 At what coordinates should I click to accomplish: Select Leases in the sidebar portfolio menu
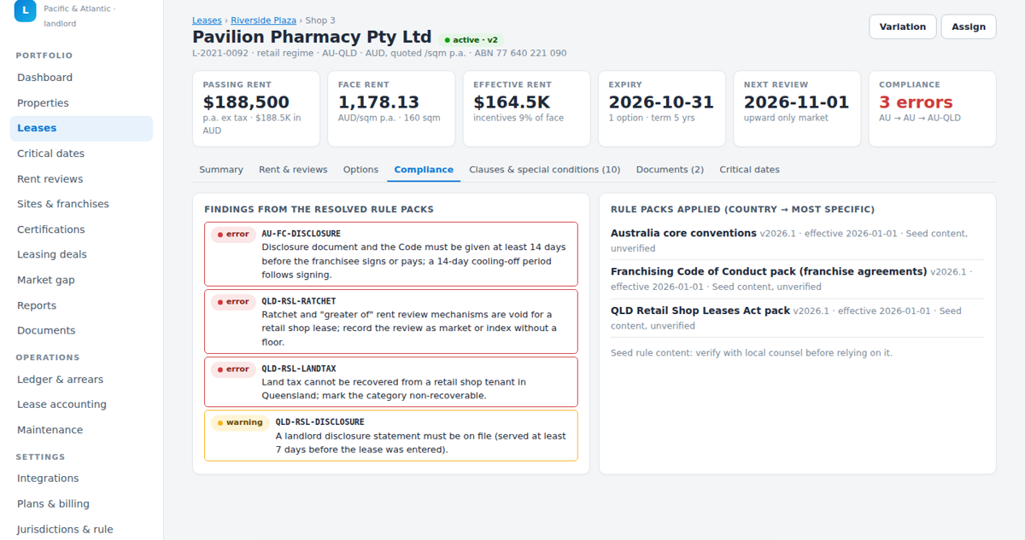coord(81,128)
